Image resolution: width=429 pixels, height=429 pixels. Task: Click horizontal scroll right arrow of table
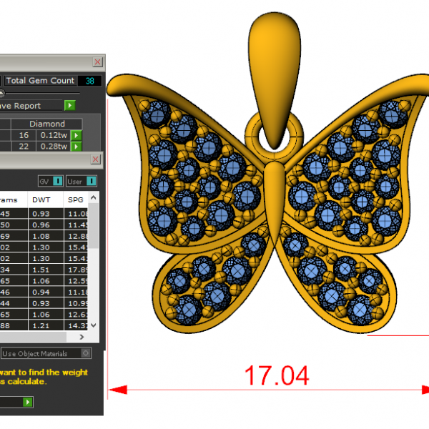[x=82, y=337]
